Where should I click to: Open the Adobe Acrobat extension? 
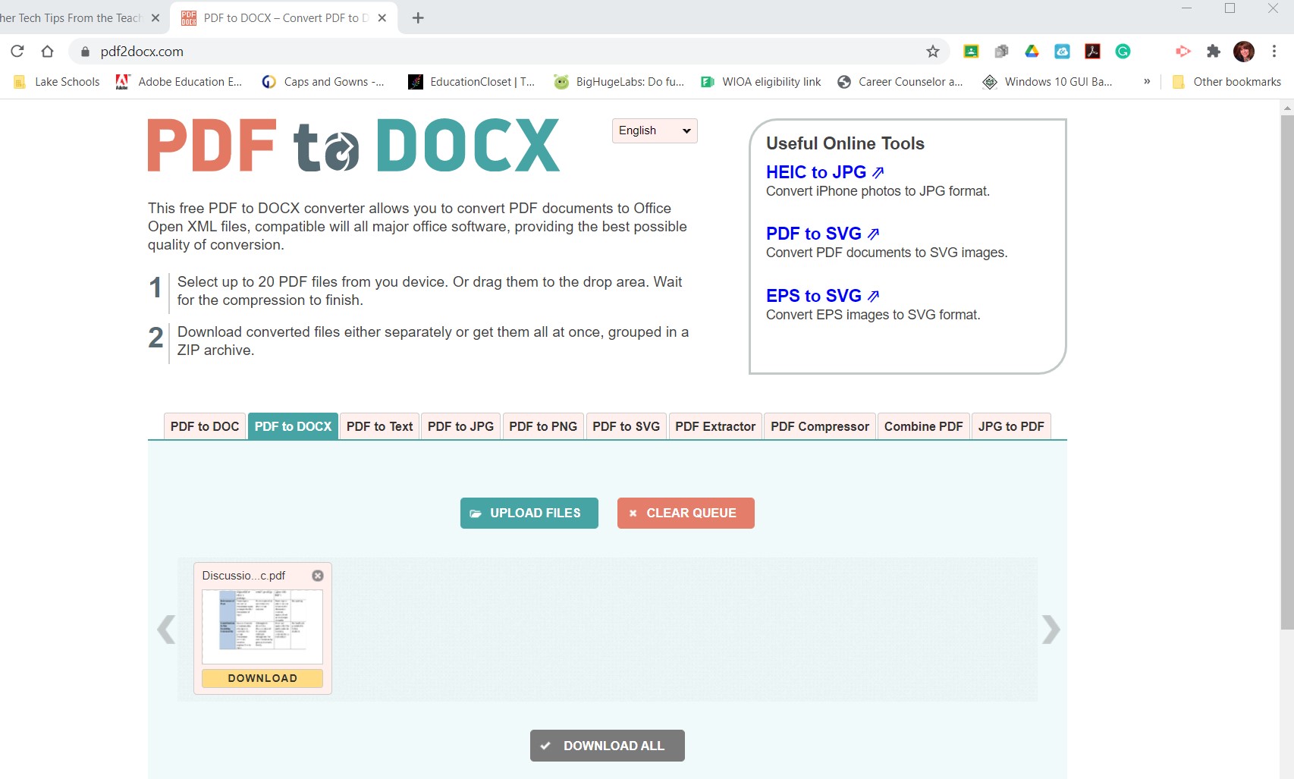coord(1092,51)
